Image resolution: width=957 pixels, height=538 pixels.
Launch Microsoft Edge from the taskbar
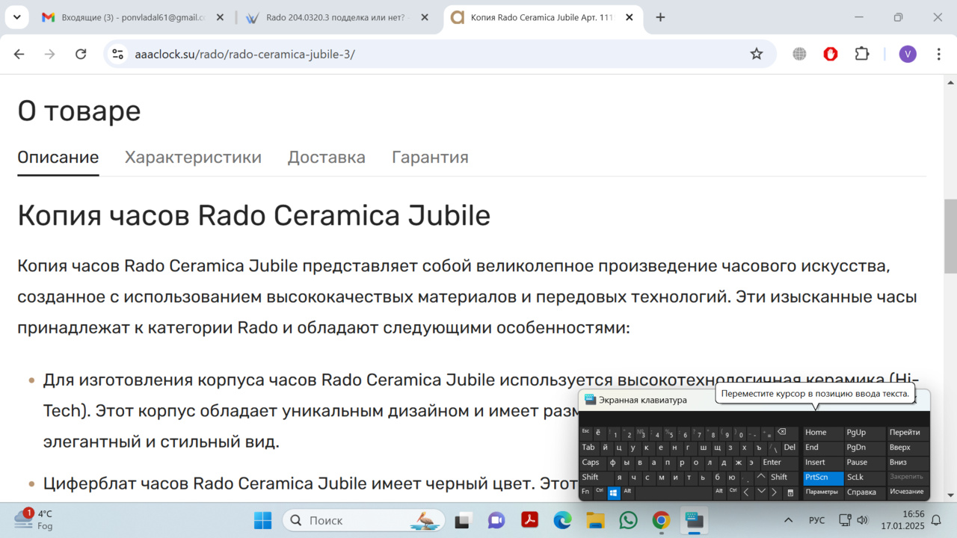(562, 520)
